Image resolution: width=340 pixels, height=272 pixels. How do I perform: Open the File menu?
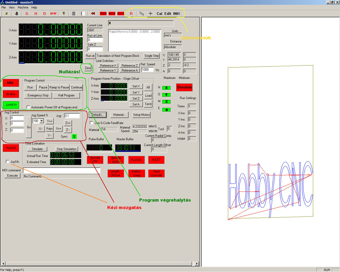pyautogui.click(x=3, y=7)
